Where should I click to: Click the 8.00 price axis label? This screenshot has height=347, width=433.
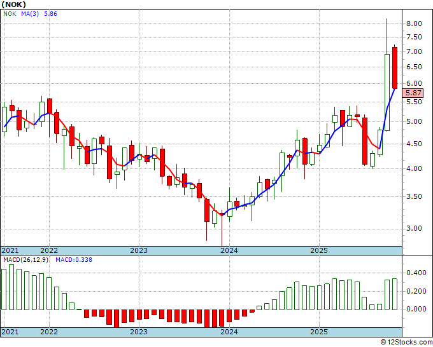click(x=415, y=24)
